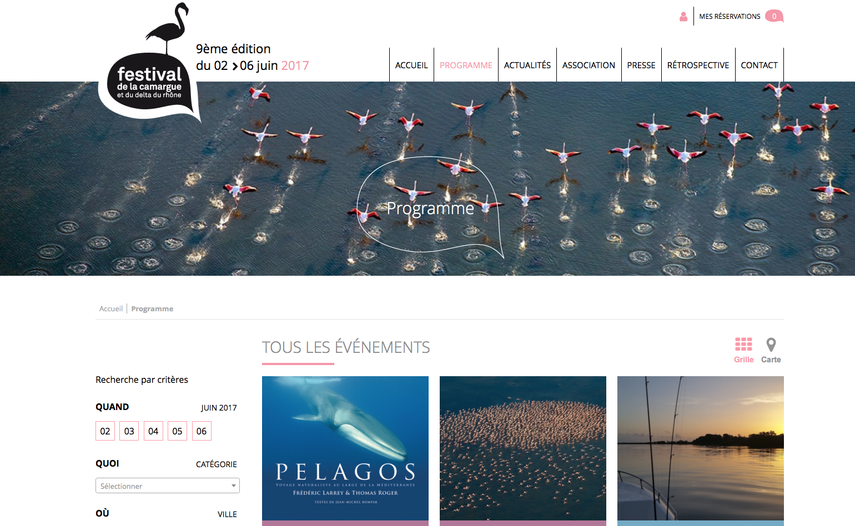
Task: Select the 03 June date box
Action: click(x=129, y=431)
